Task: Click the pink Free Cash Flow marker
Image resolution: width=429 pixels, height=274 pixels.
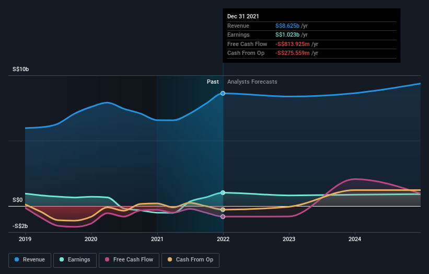Action: pyautogui.click(x=223, y=216)
